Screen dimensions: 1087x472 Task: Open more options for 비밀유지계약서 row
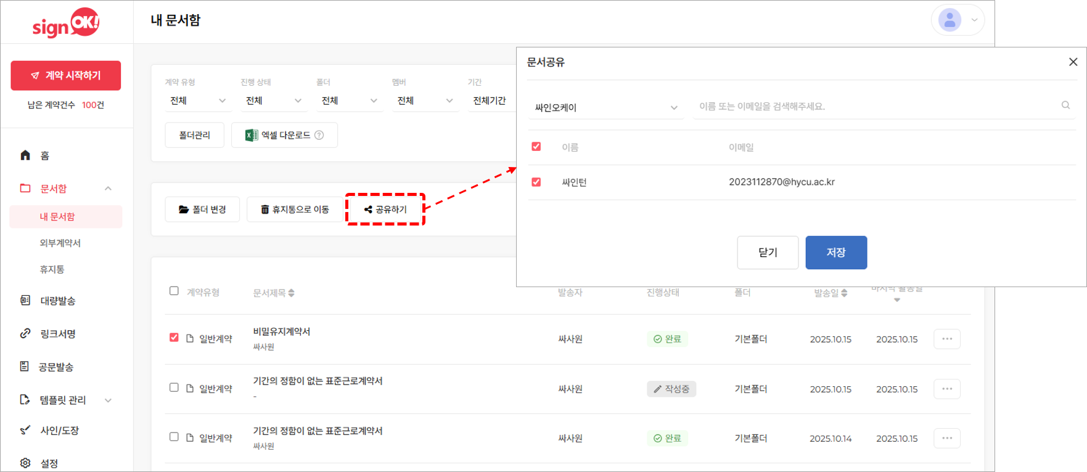(x=947, y=339)
